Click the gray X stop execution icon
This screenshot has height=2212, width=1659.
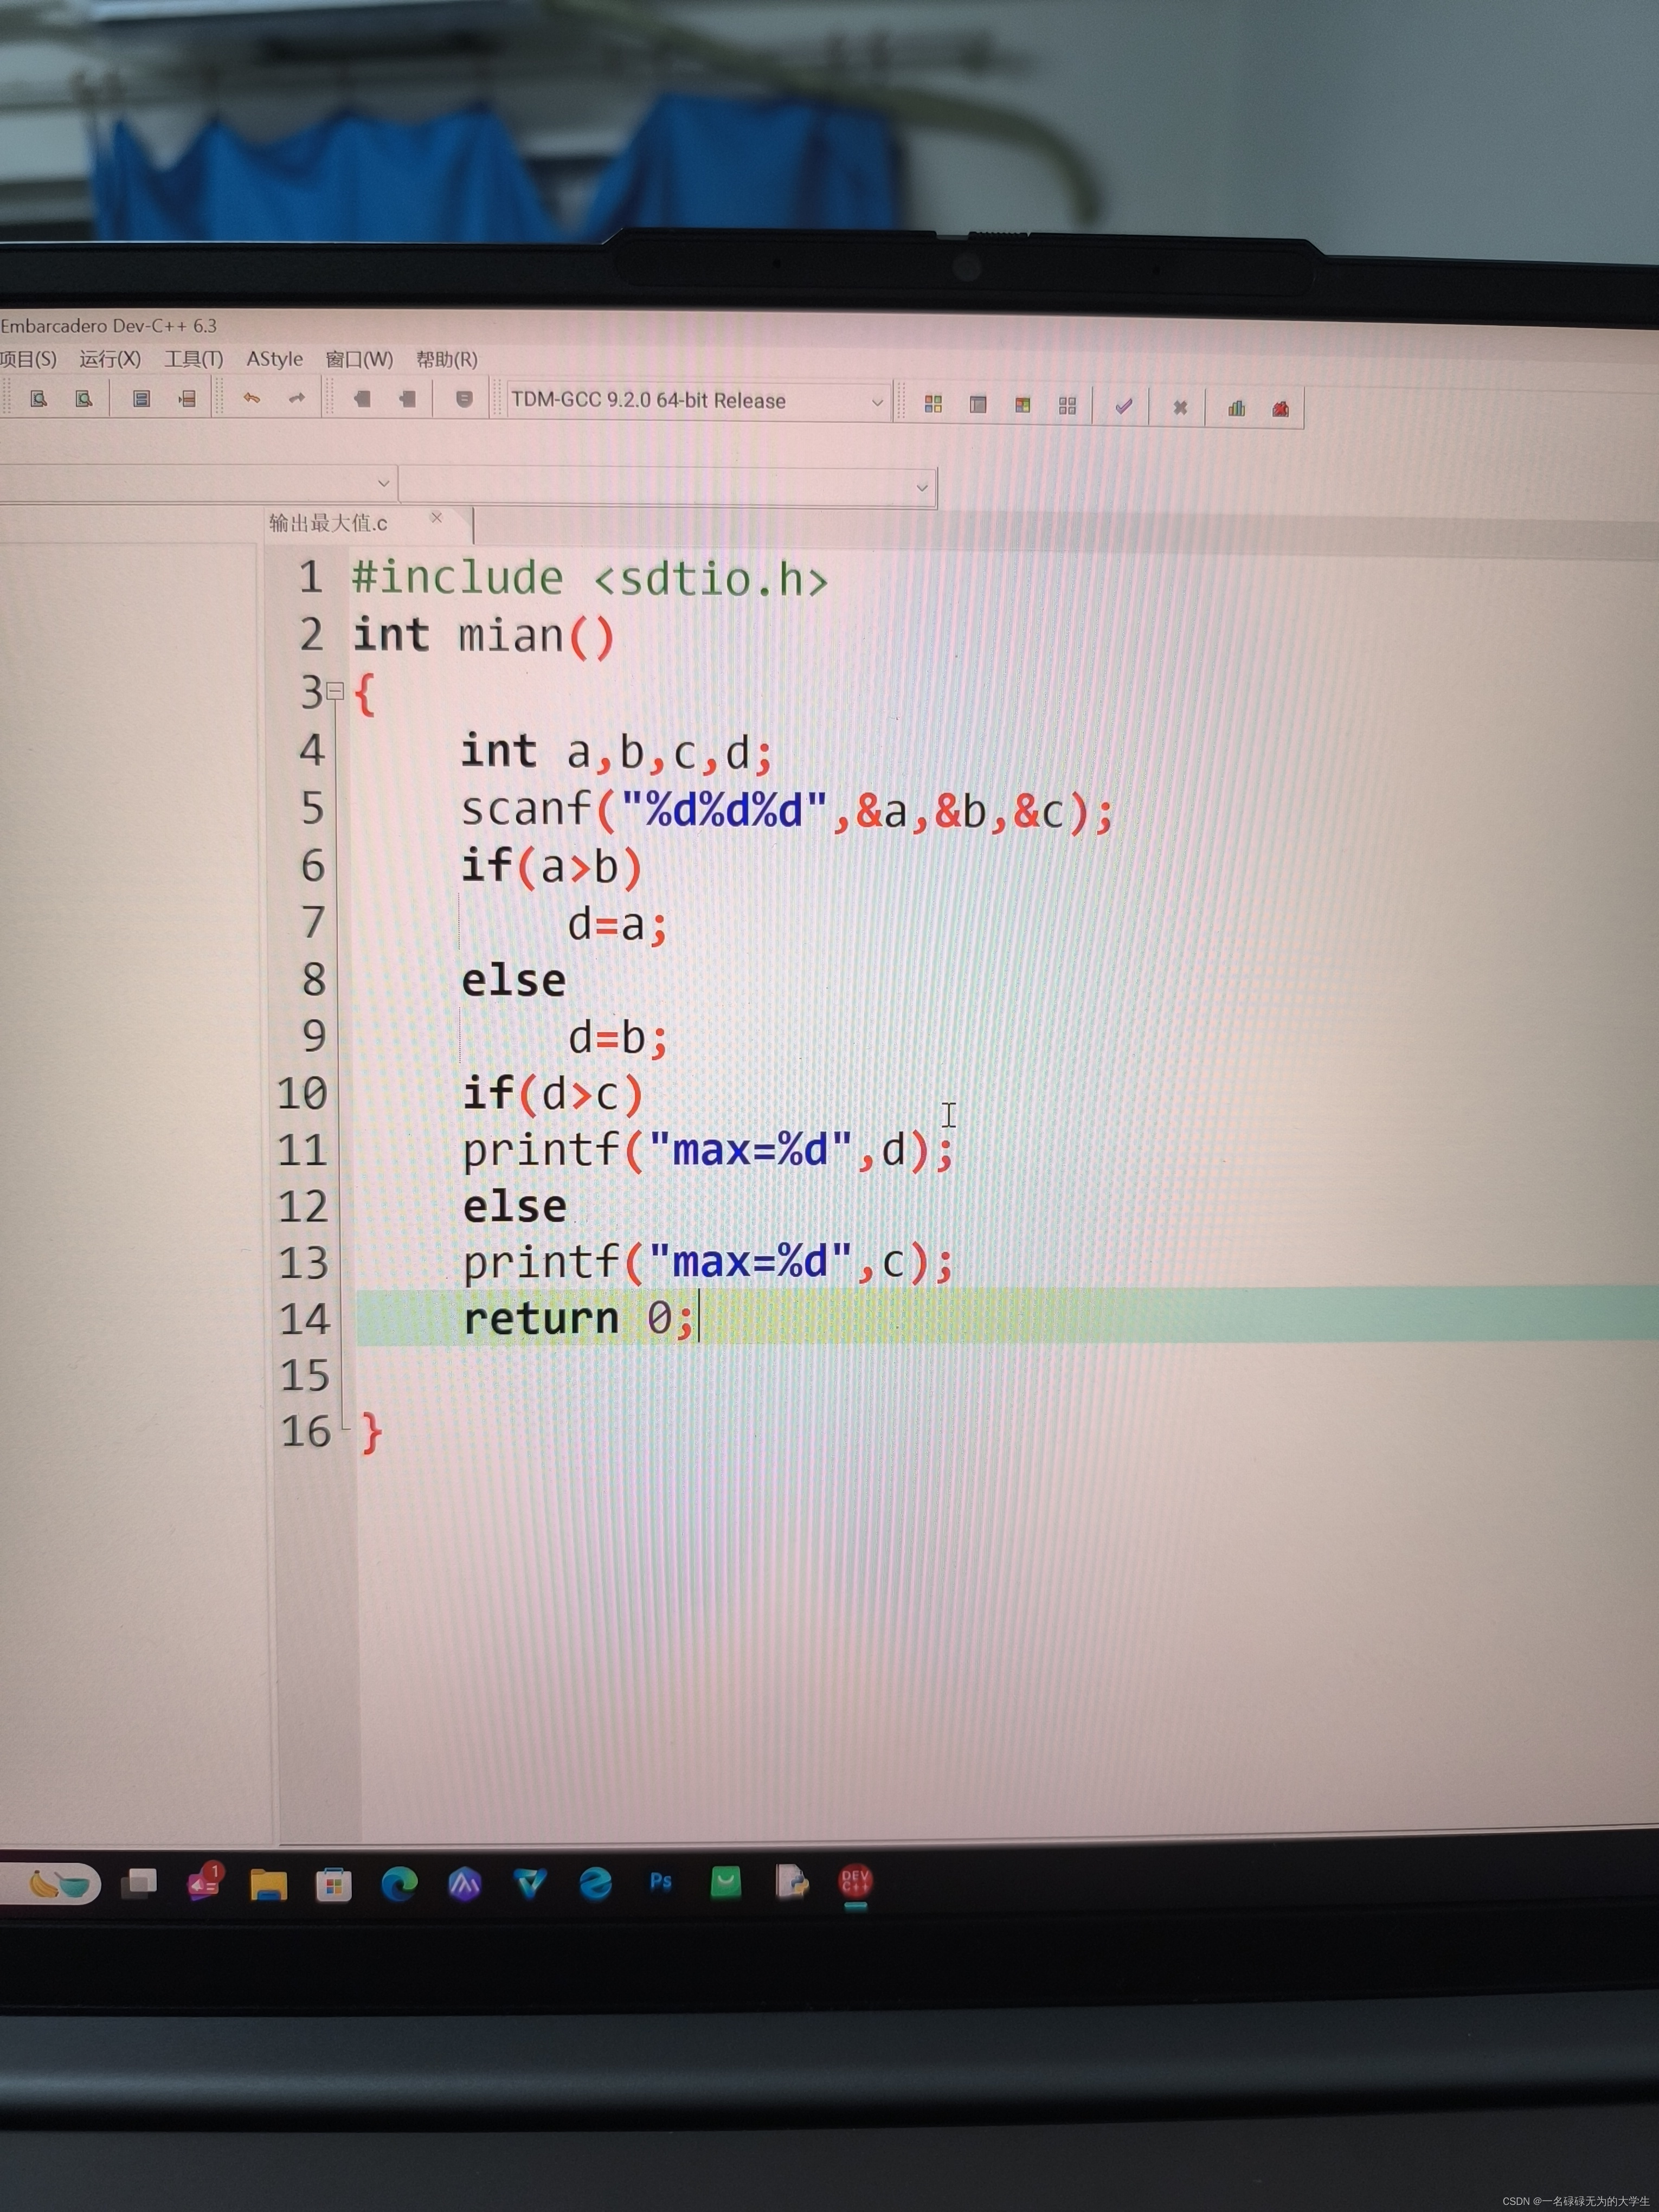pyautogui.click(x=1180, y=407)
